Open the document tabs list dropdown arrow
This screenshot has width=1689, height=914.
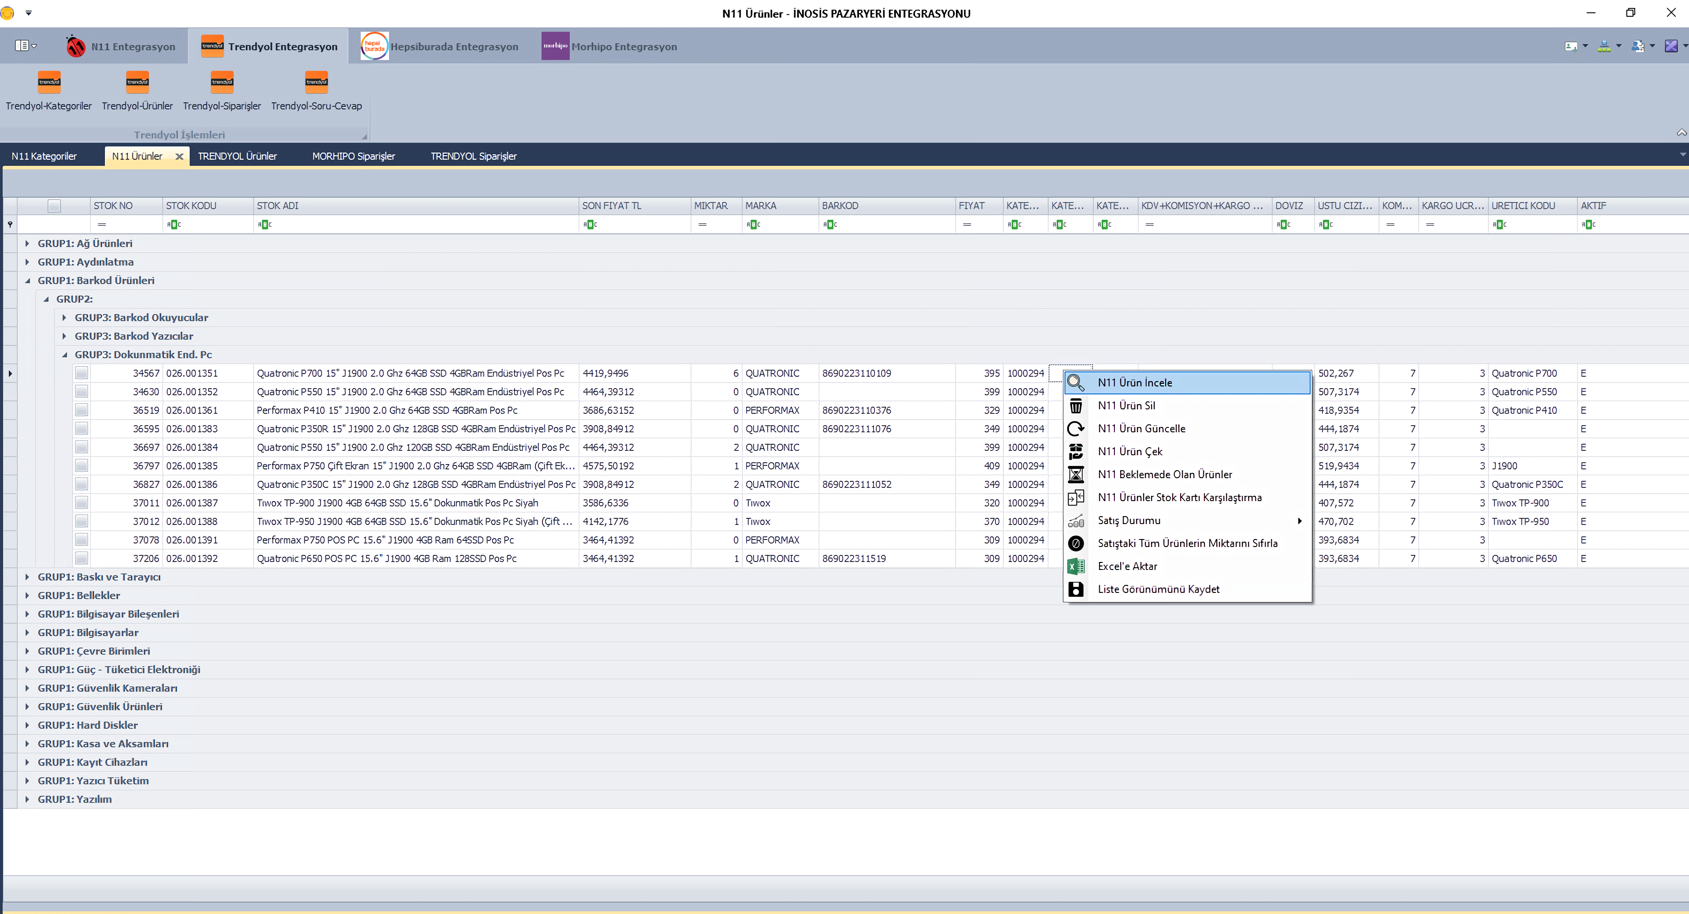coord(1682,155)
